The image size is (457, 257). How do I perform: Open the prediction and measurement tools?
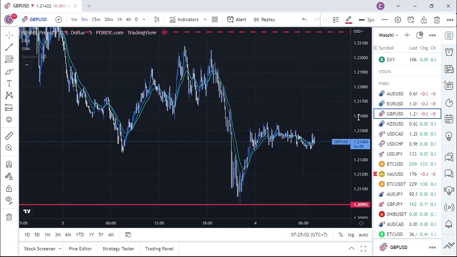(9, 107)
